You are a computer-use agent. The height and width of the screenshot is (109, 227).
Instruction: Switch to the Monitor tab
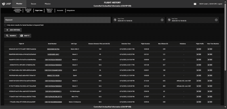[19, 4]
